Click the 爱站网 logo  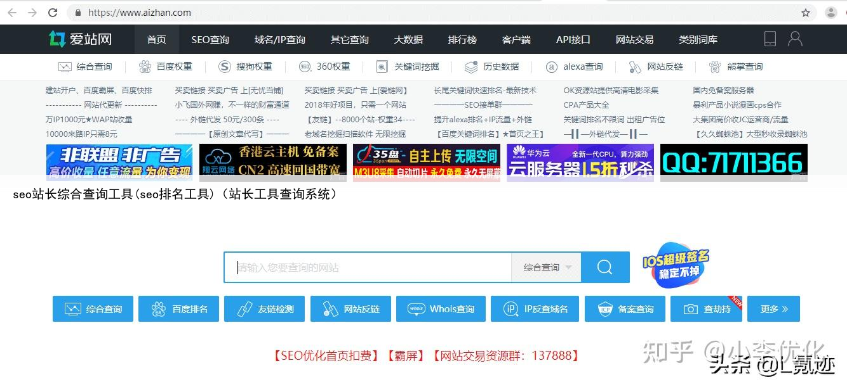click(x=81, y=39)
